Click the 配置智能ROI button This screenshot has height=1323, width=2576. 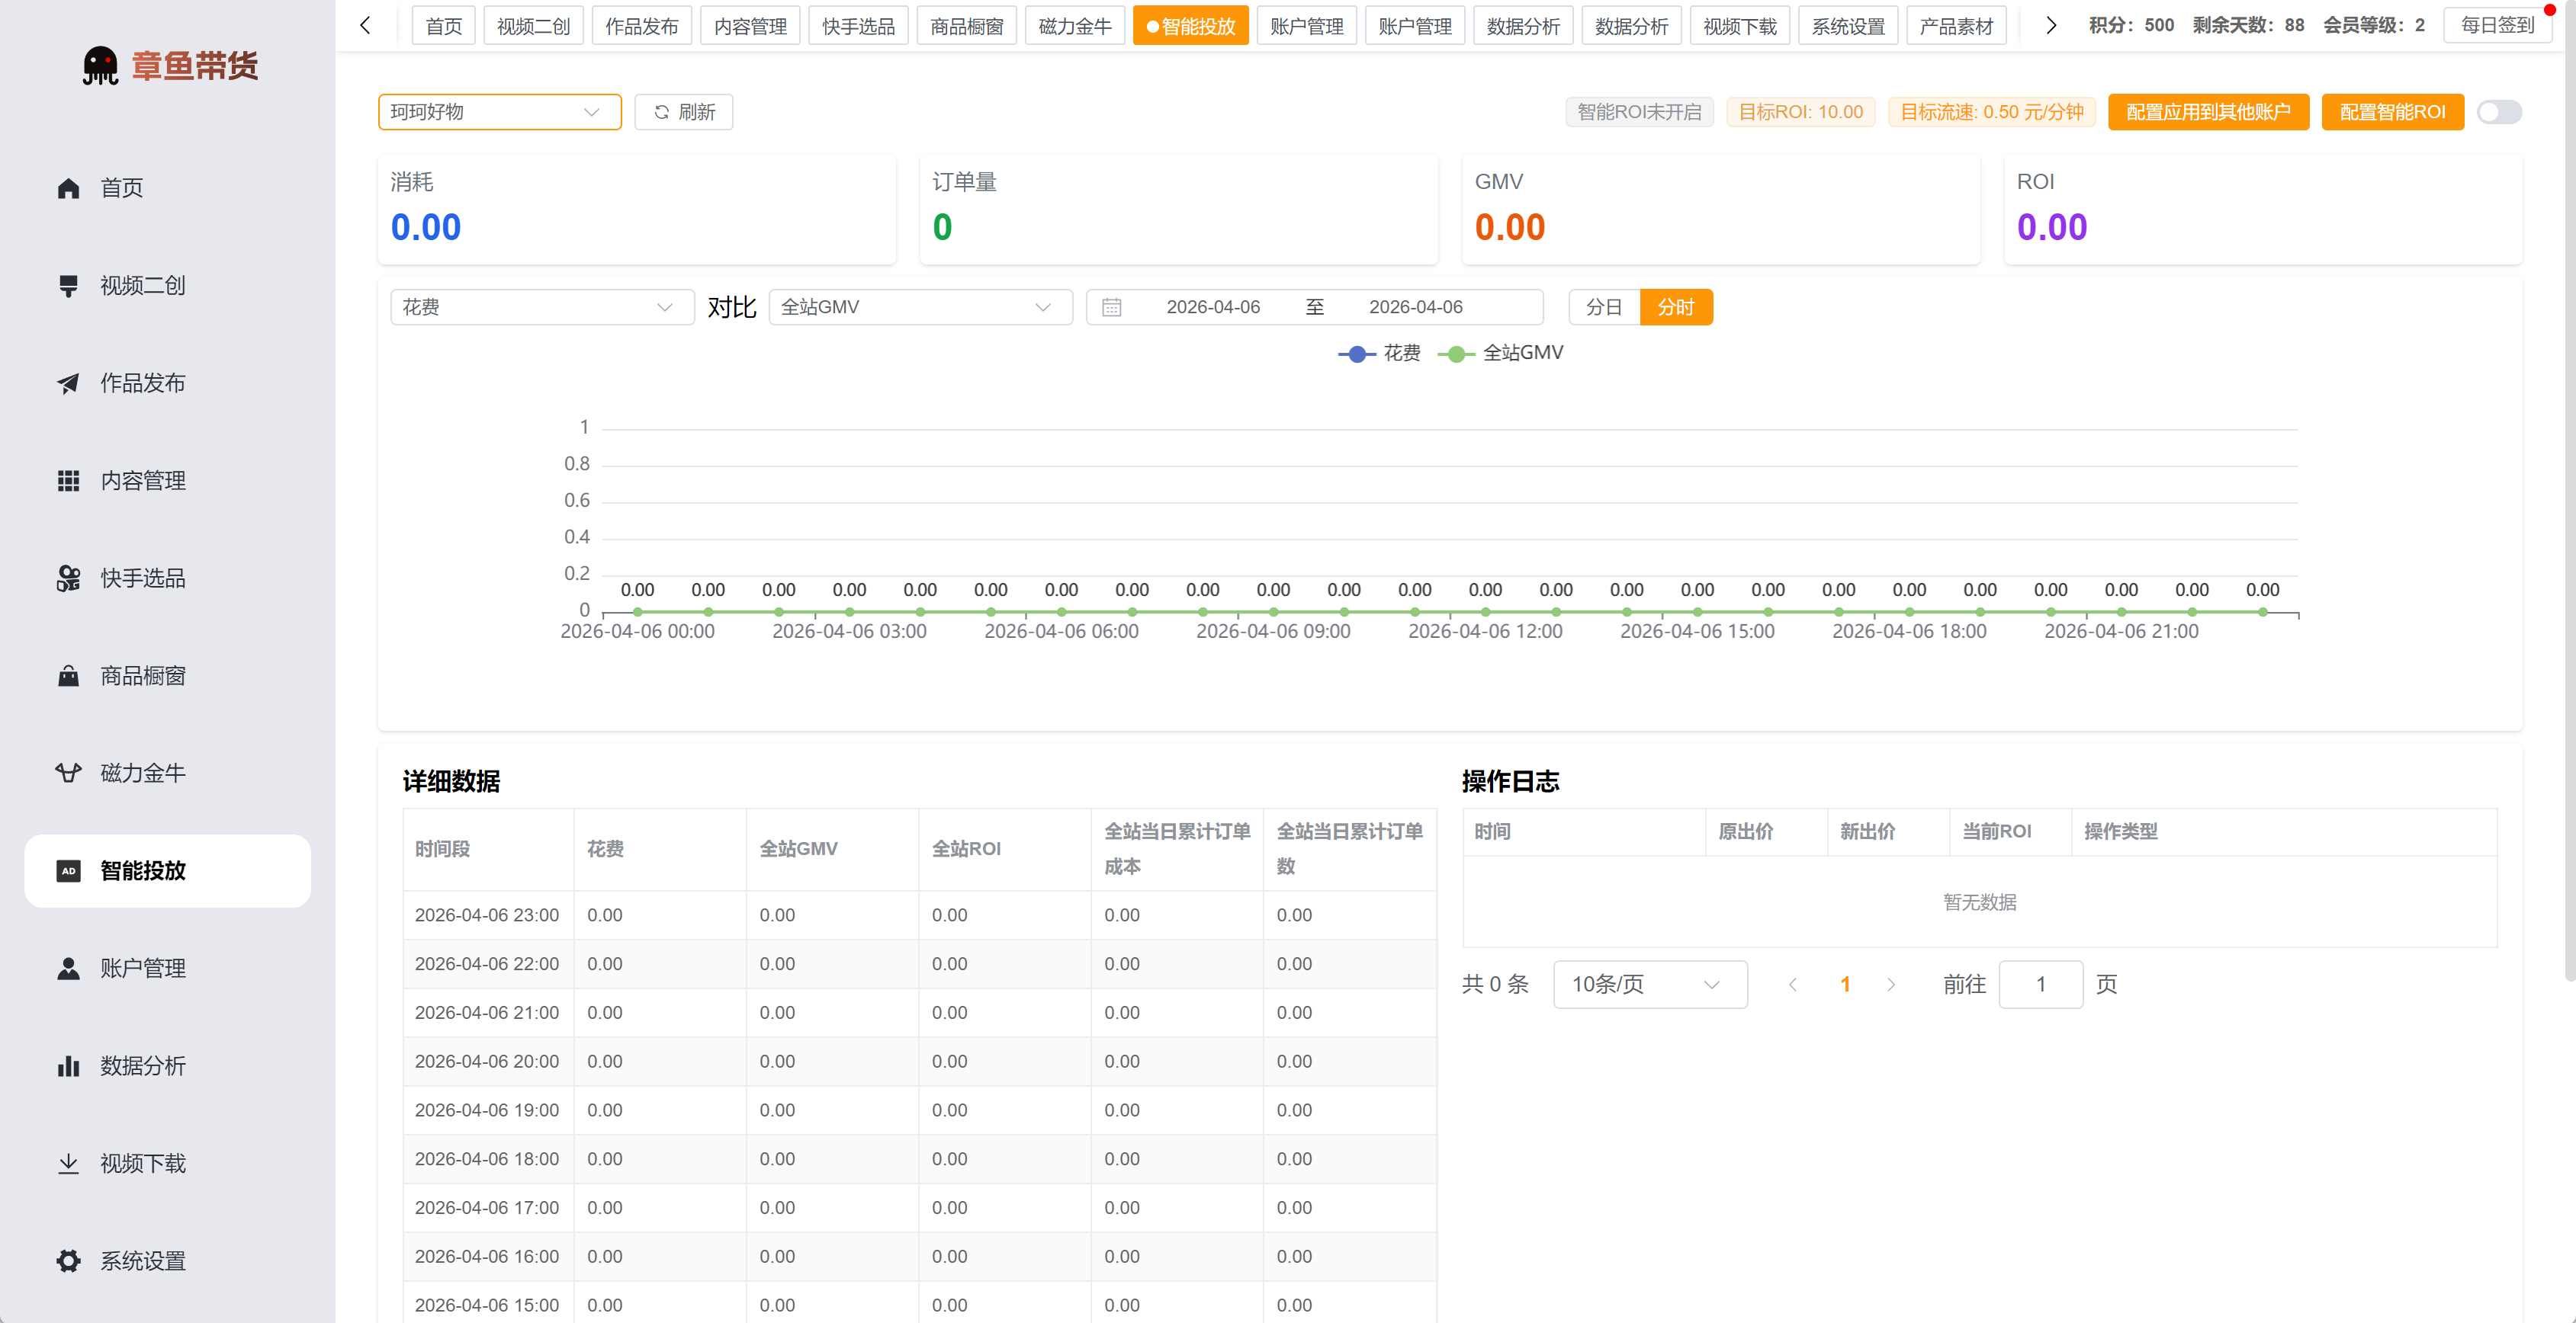pyautogui.click(x=2392, y=112)
